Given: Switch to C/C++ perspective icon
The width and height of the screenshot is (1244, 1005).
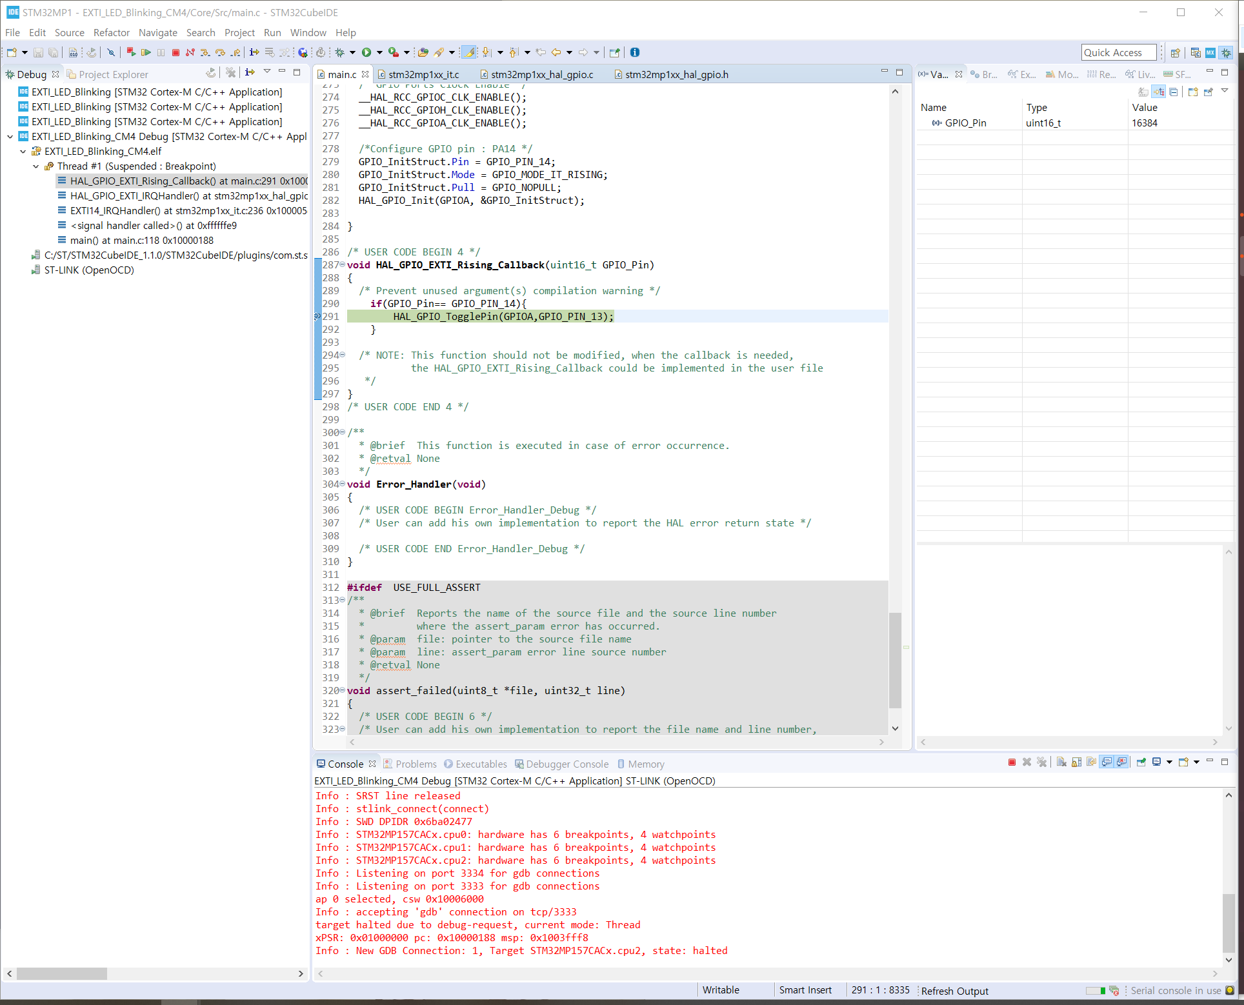Looking at the screenshot, I should 1196,53.
